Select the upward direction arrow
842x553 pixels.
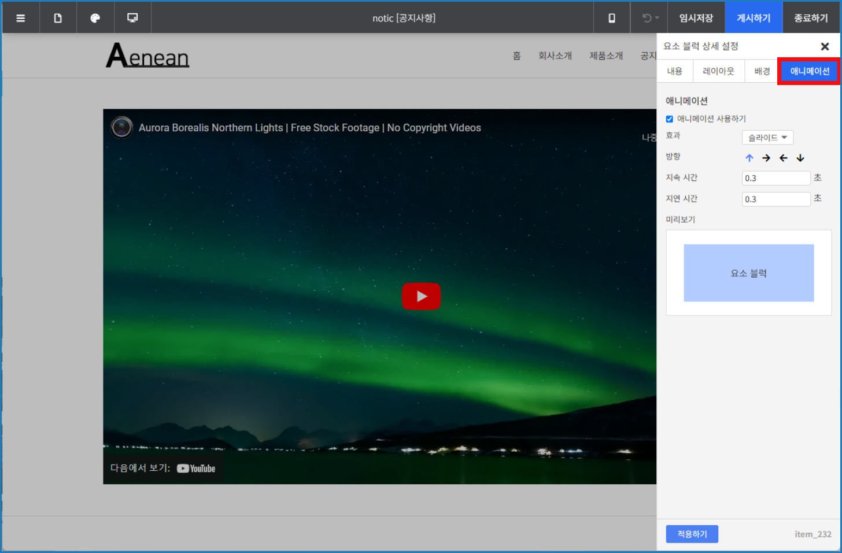tap(749, 158)
